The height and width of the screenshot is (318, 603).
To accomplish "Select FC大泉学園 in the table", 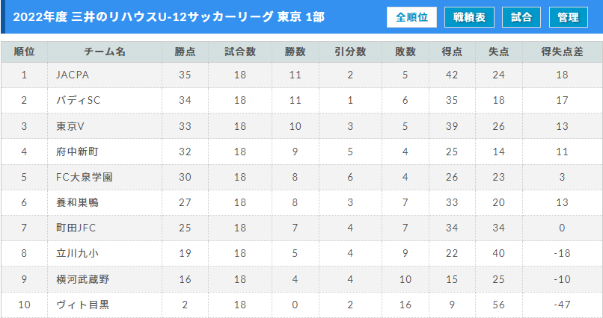I will click(85, 177).
